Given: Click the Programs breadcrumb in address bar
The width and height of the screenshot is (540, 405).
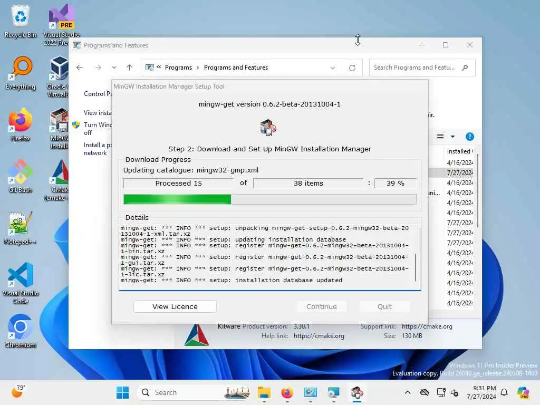Looking at the screenshot, I should [178, 67].
